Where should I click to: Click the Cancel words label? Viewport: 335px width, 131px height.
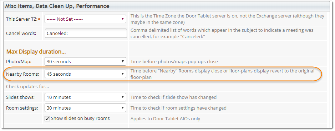click(21, 33)
